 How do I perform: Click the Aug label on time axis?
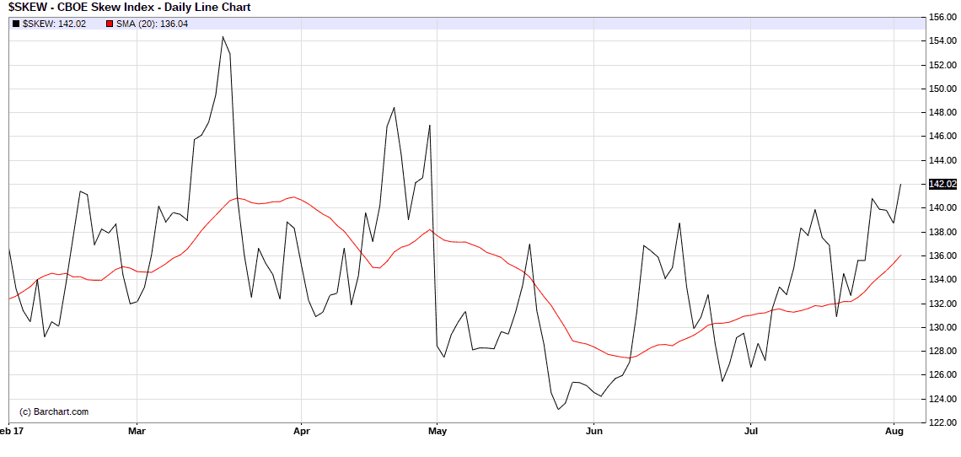click(894, 432)
